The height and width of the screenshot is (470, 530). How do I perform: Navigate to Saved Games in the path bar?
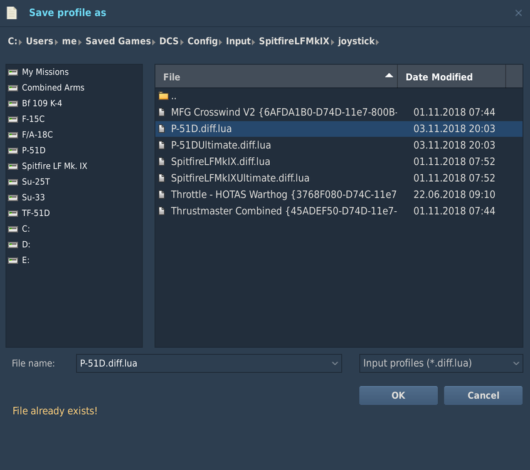[118, 41]
